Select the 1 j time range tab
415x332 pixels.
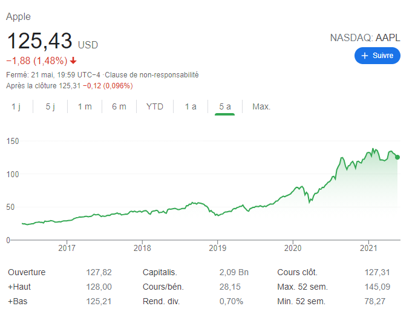point(16,106)
